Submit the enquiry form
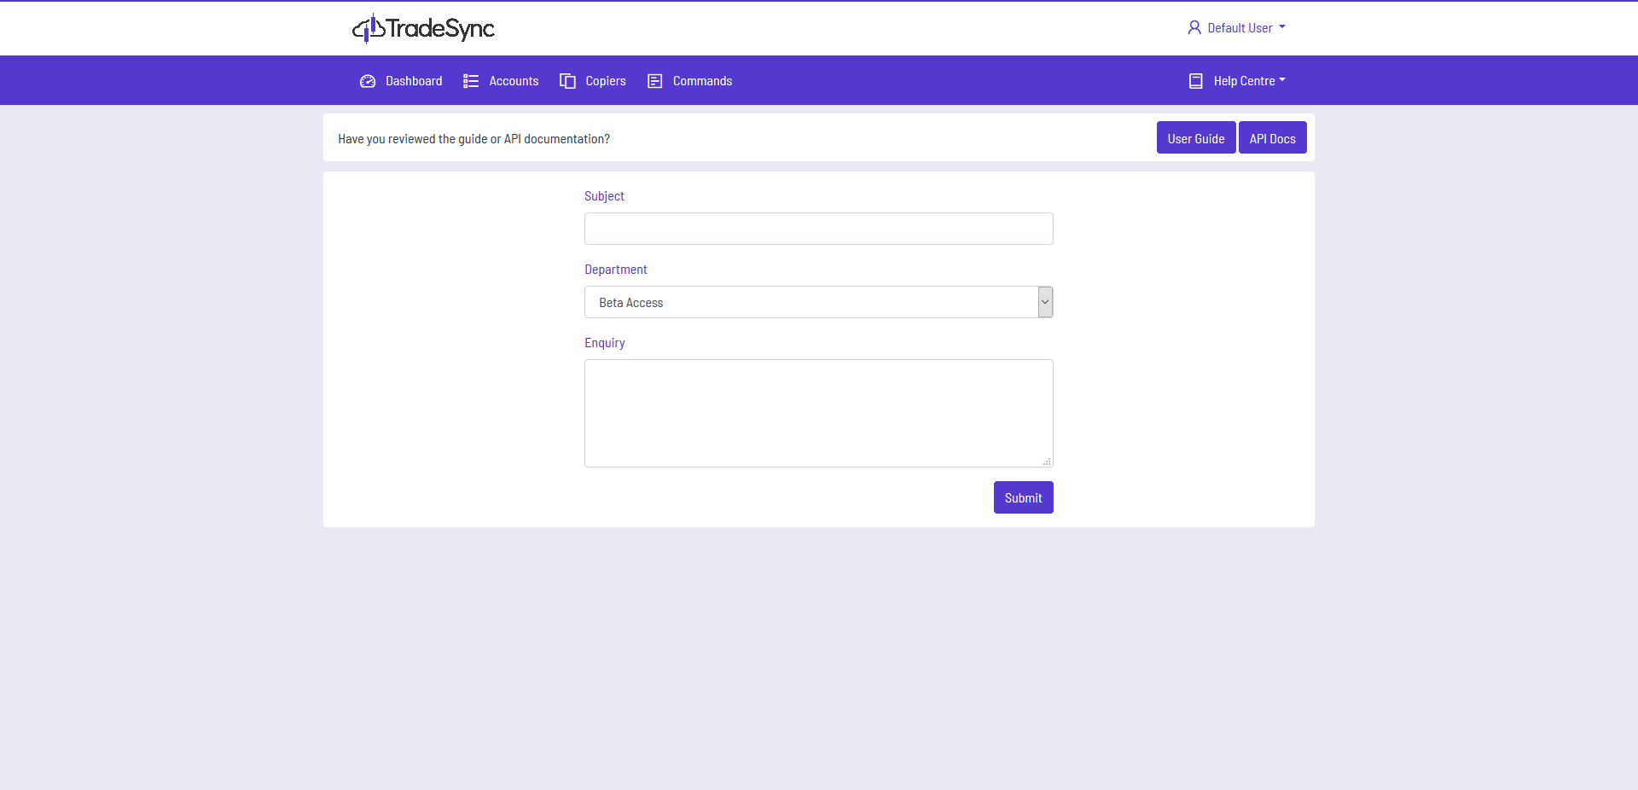The width and height of the screenshot is (1638, 790). pos(1024,497)
